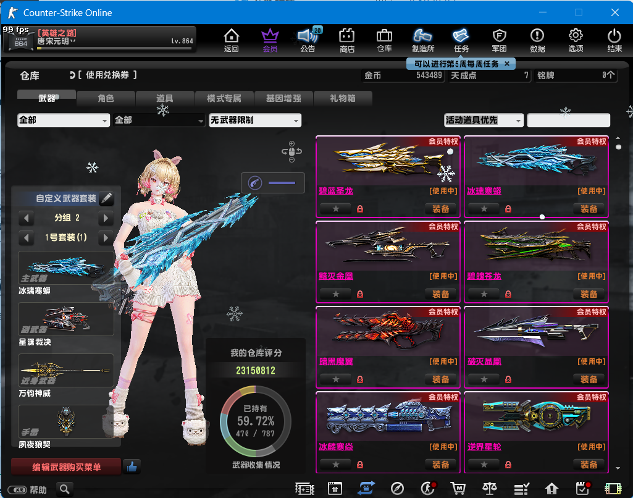Switch to the 角色 tab
Screen dimensions: 633x498
(x=106, y=98)
